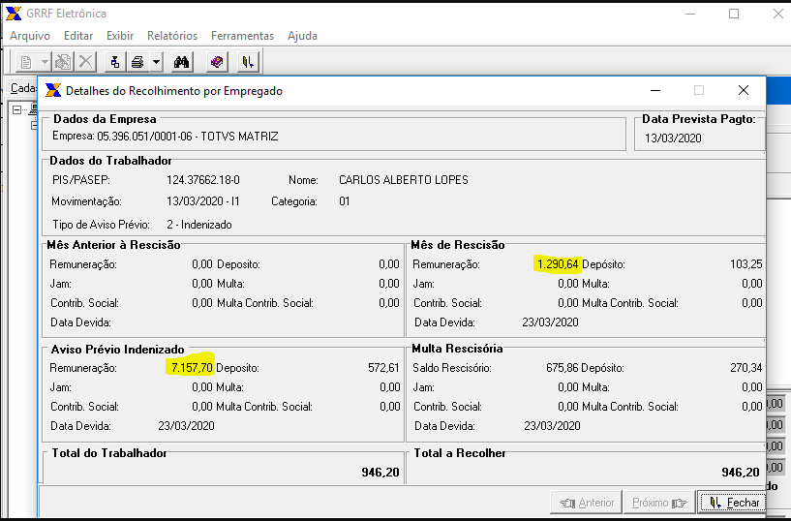
Task: Collapse the tree node in the main window
Action: coord(17,109)
